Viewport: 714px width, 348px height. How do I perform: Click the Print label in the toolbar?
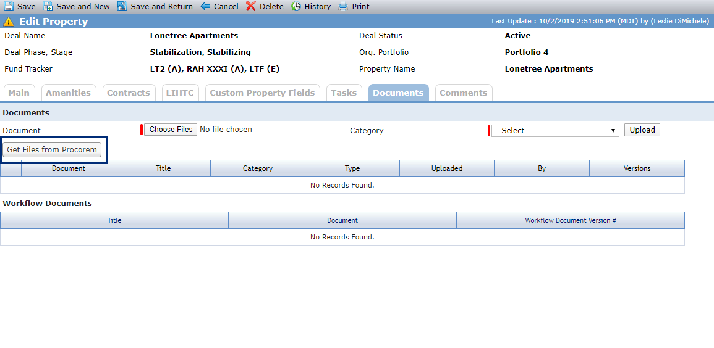[x=360, y=6]
